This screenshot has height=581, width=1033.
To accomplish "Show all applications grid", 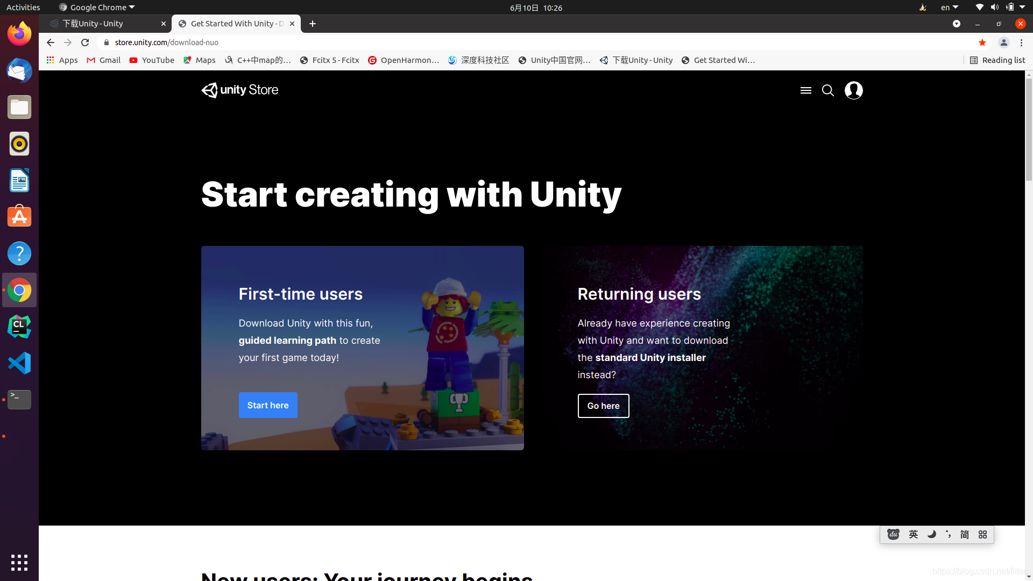I will pyautogui.click(x=19, y=562).
